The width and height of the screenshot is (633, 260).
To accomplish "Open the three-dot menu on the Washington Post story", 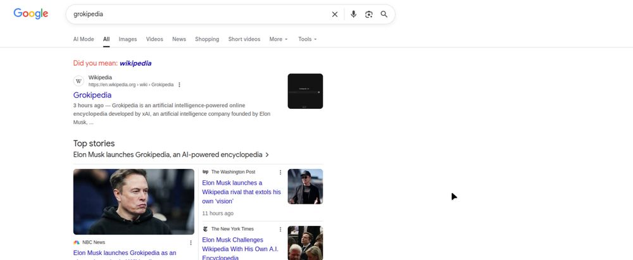I will (280, 173).
